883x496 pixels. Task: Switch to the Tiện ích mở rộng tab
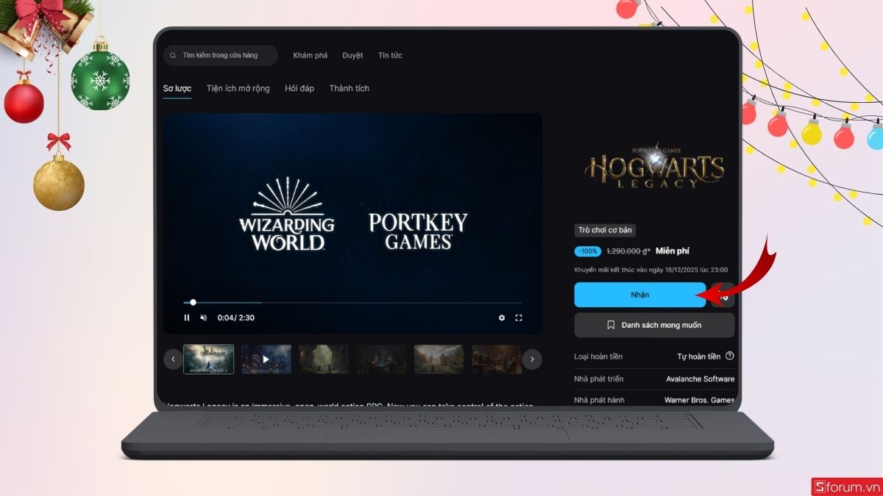pos(238,88)
